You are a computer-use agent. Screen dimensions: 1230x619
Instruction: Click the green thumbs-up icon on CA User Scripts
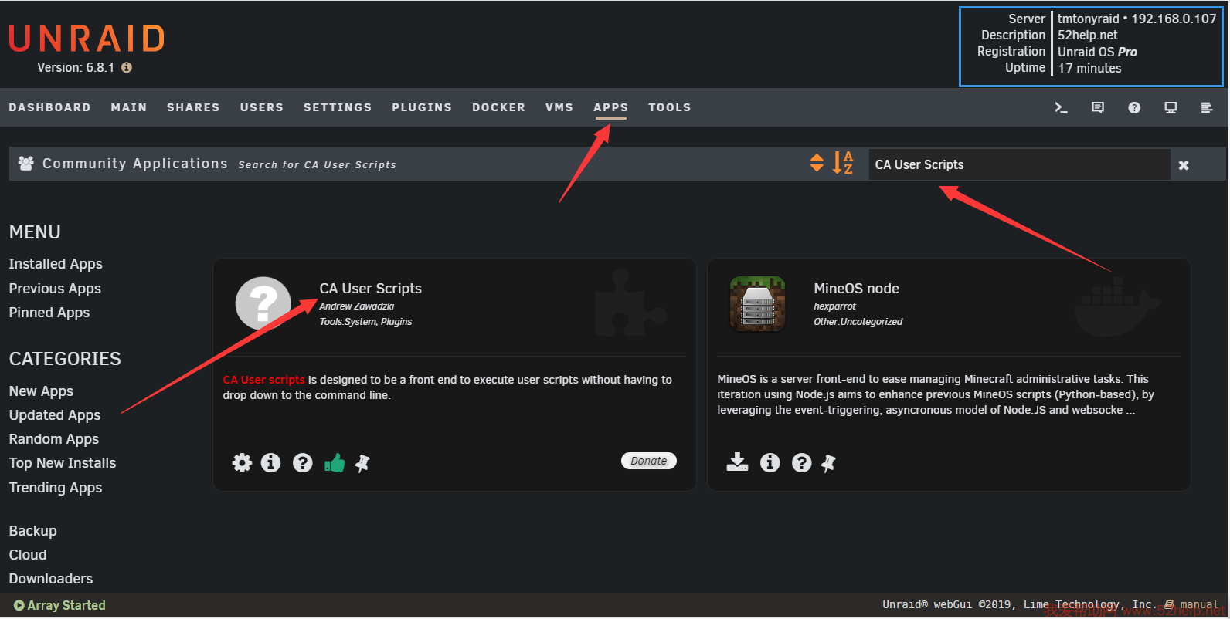click(335, 463)
